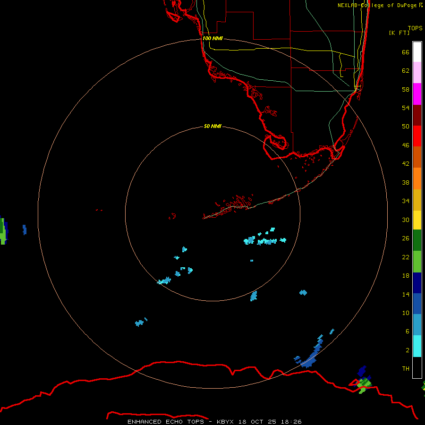Click the '10' legend value

(406, 313)
